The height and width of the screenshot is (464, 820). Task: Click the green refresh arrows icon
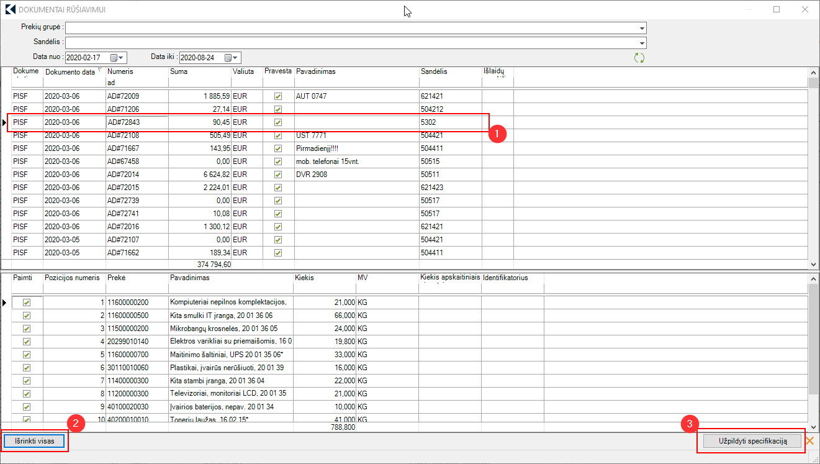639,58
